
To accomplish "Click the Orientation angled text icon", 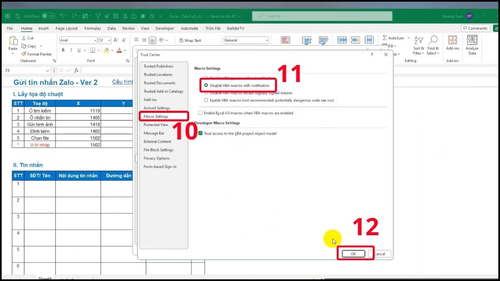I will pyautogui.click(x=162, y=40).
